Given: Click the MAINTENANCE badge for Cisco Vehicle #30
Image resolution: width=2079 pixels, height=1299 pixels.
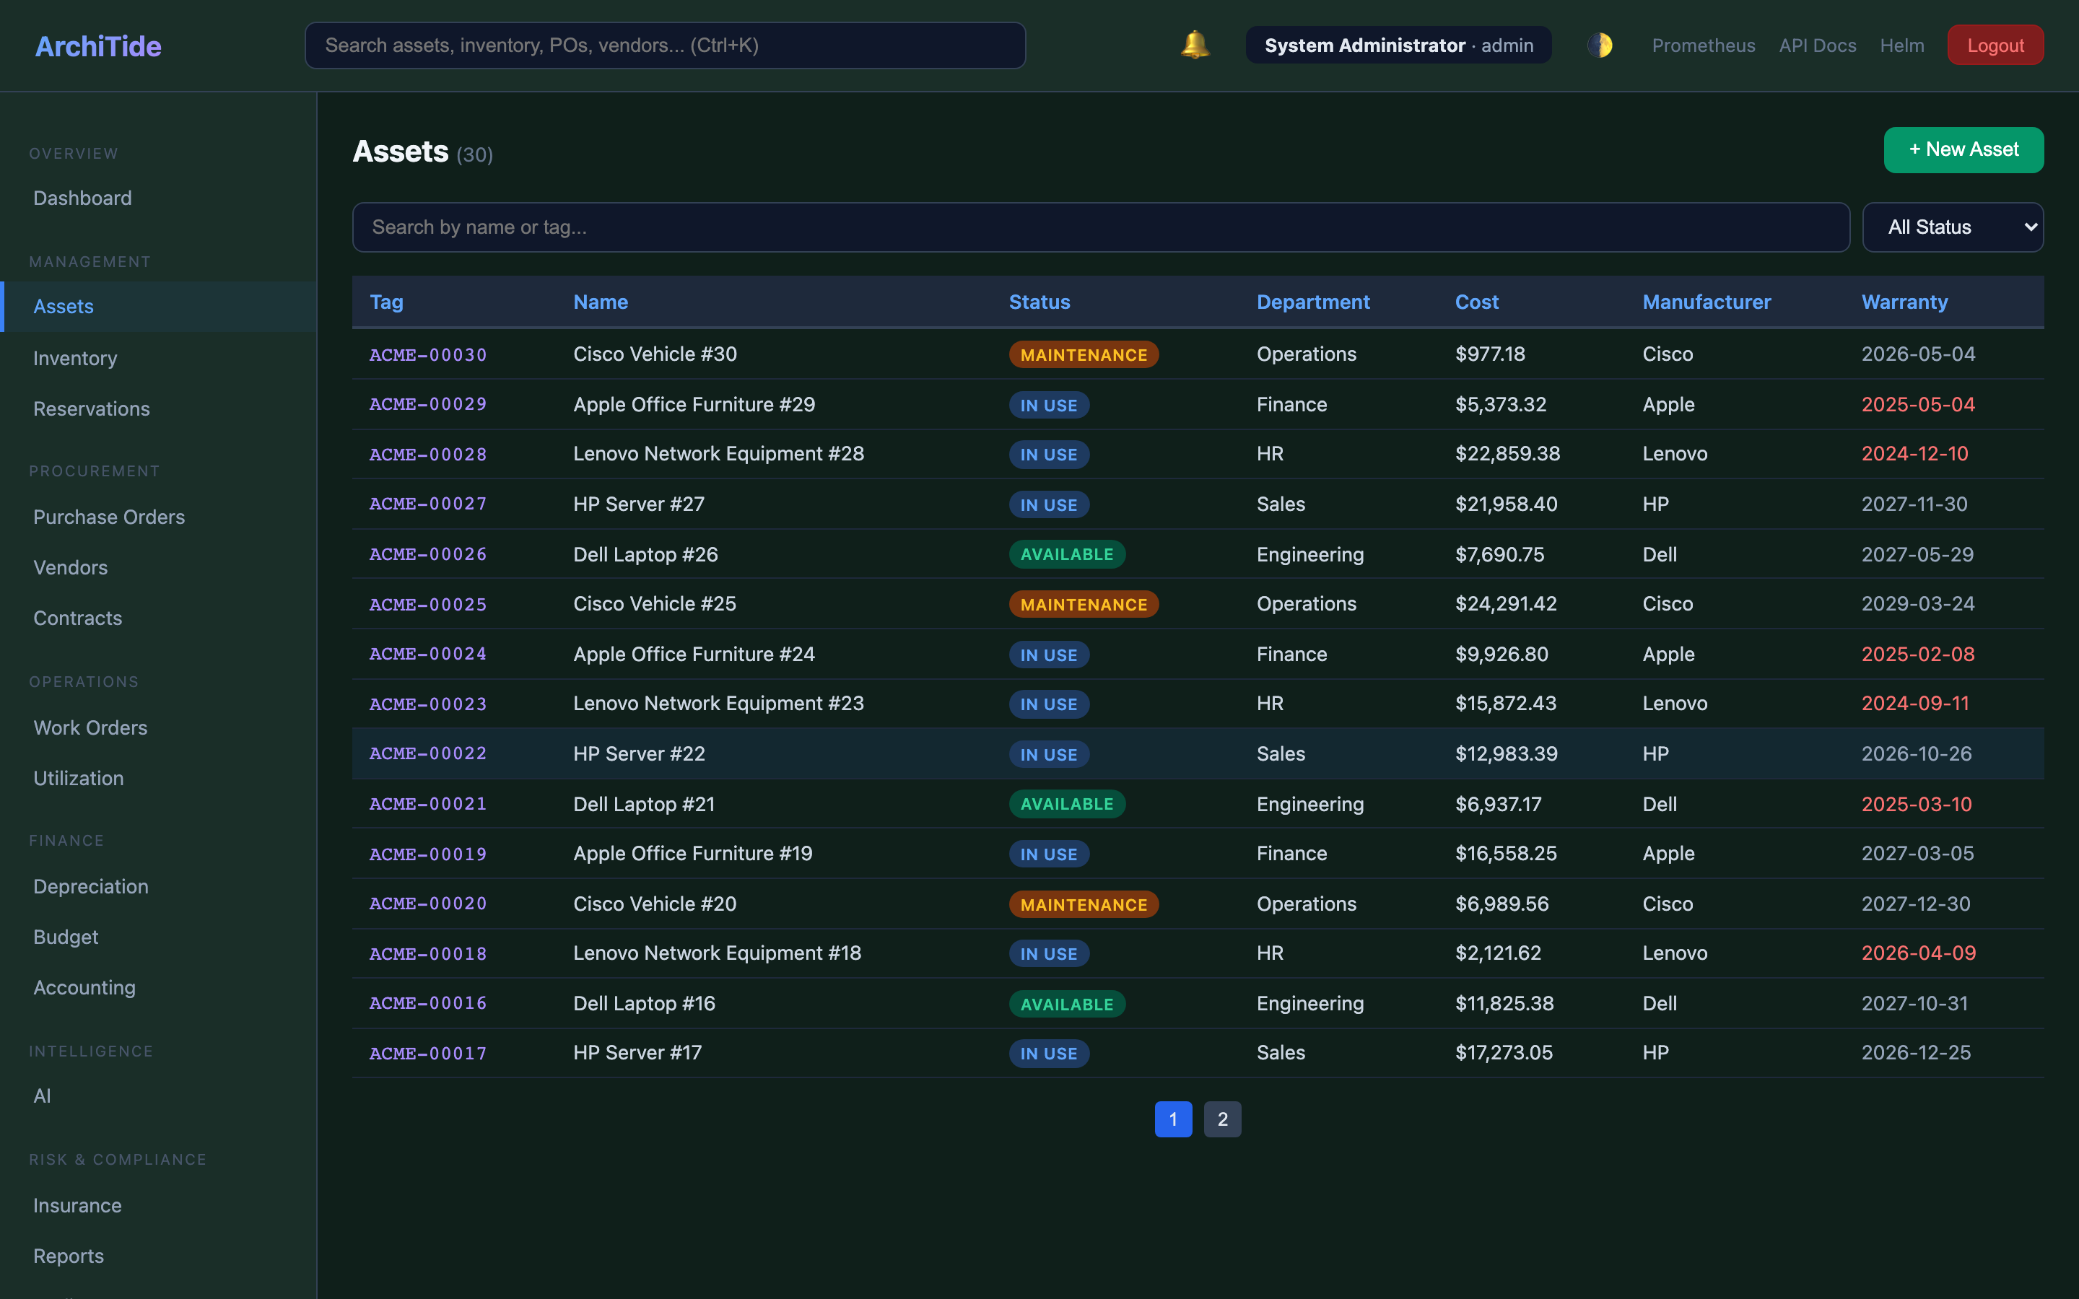Looking at the screenshot, I should pos(1083,353).
